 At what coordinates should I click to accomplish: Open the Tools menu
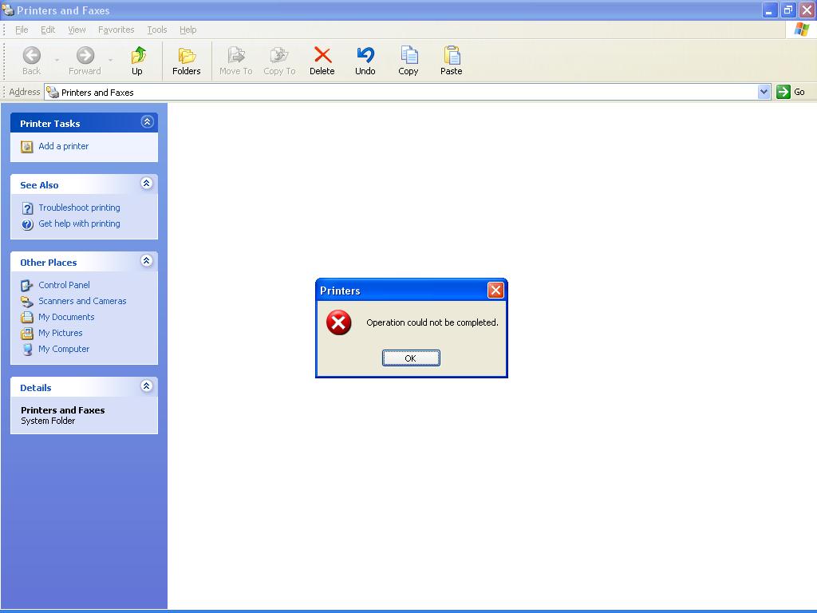[156, 30]
